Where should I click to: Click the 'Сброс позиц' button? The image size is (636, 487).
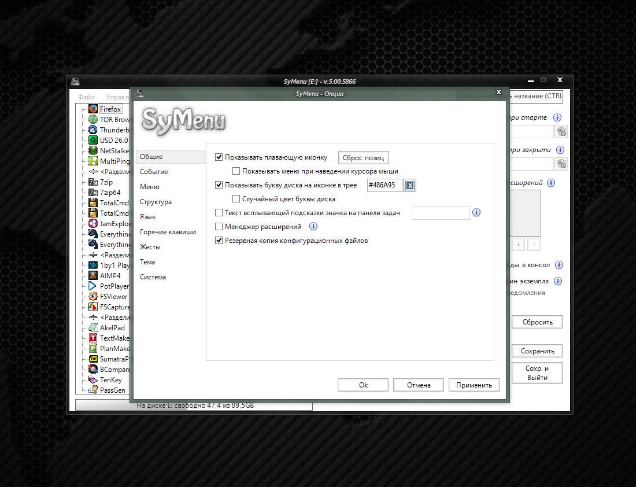click(x=364, y=157)
